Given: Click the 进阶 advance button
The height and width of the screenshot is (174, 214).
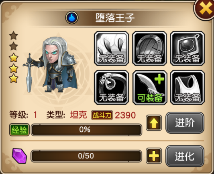Looking at the screenshot, I should point(185,123).
